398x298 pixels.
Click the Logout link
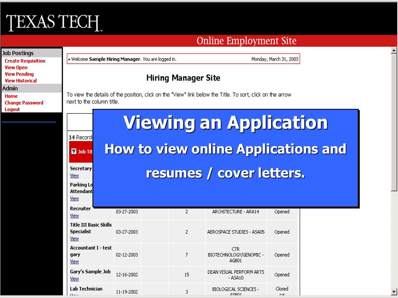coord(12,109)
